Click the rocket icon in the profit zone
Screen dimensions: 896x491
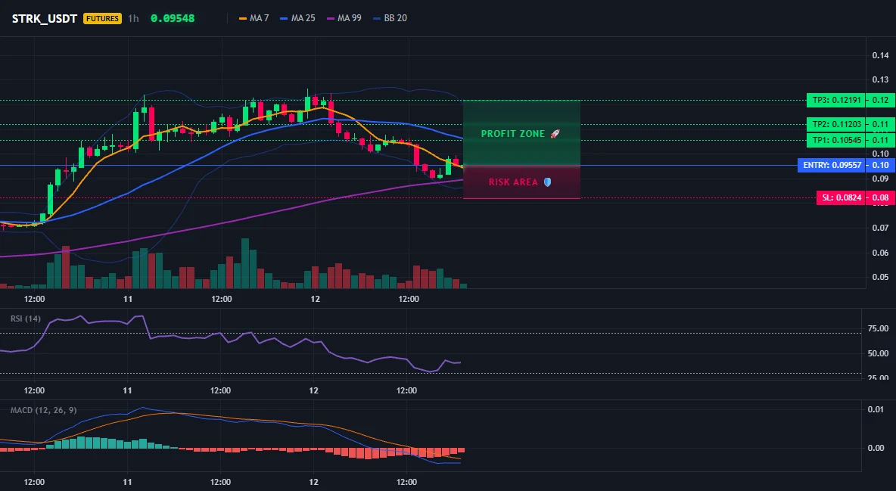555,134
